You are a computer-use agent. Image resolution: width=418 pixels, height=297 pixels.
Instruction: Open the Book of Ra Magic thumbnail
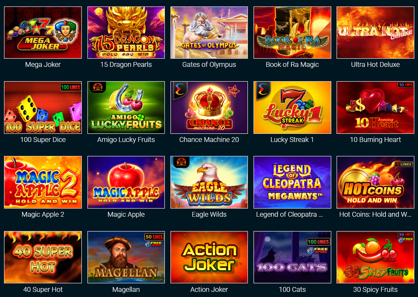(x=292, y=32)
